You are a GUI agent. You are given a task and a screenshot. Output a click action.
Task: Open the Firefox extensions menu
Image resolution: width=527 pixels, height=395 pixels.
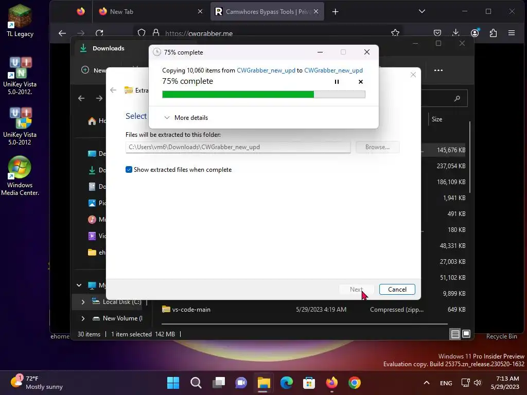pos(493,33)
